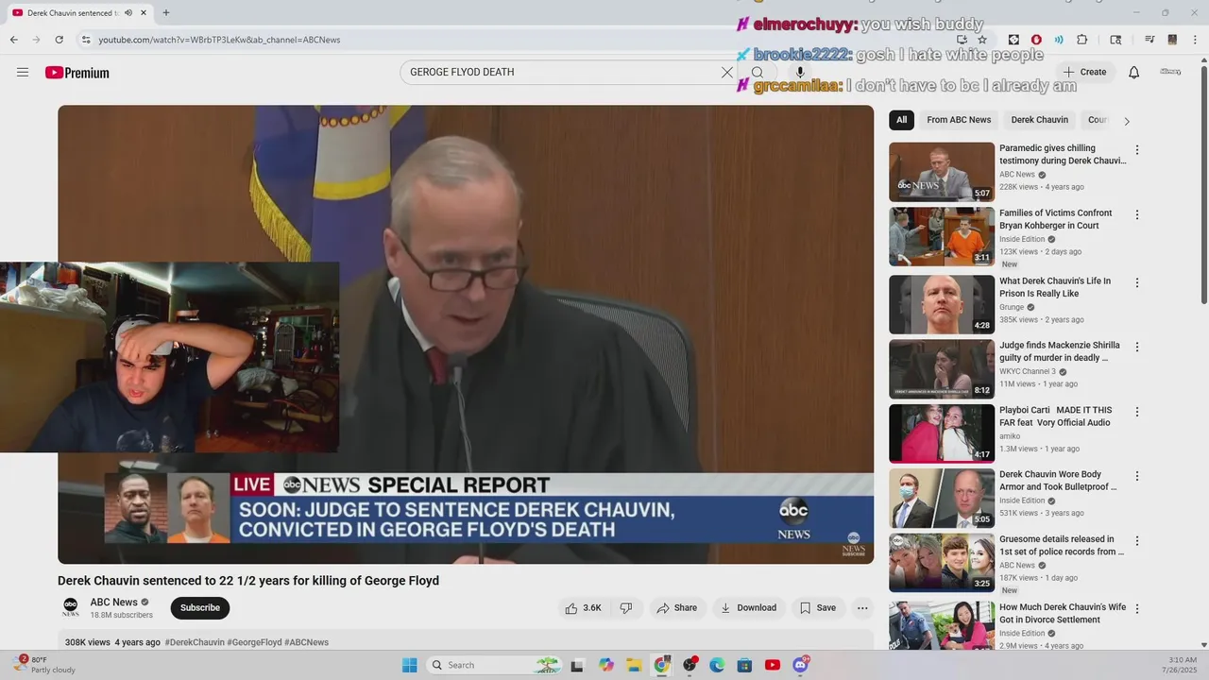This screenshot has width=1209, height=680.
Task: Click the main video player
Action: click(x=466, y=334)
